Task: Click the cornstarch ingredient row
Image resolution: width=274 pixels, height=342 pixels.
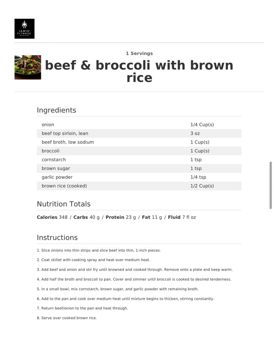Action: pos(139,160)
